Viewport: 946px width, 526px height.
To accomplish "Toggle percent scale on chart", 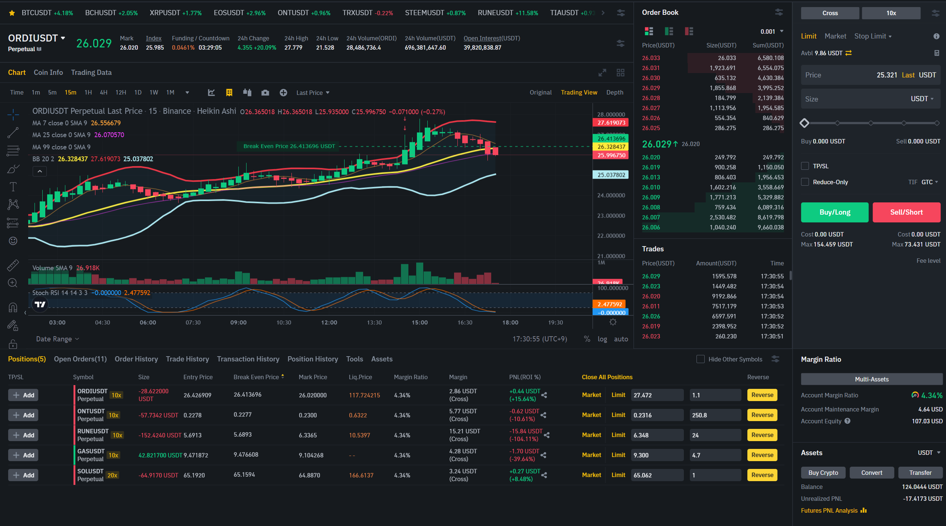I will (587, 339).
